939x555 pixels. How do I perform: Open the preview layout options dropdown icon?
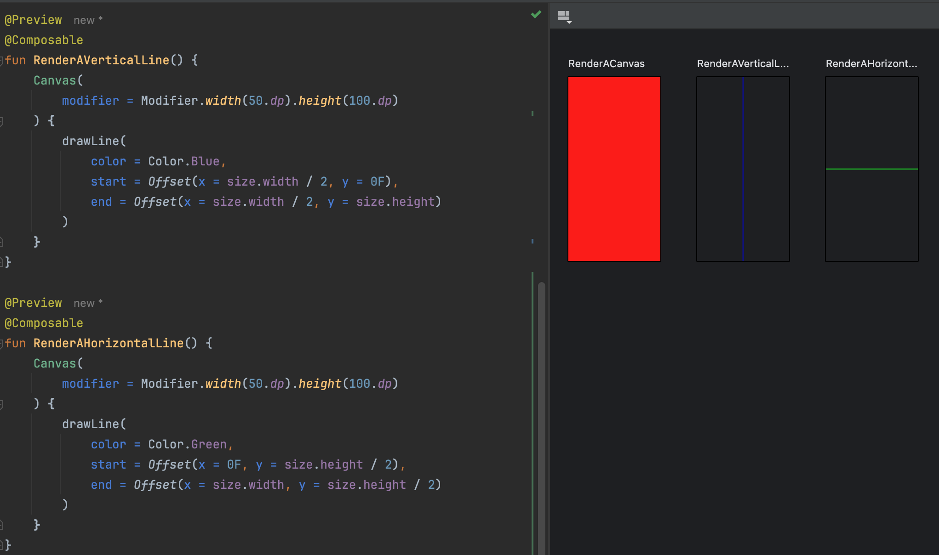click(565, 17)
